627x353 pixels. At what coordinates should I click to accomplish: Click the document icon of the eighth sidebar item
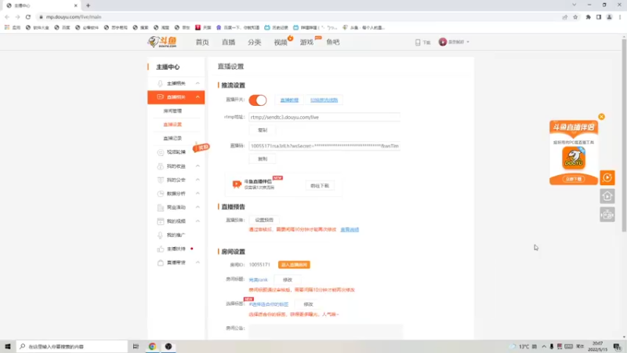(161, 207)
